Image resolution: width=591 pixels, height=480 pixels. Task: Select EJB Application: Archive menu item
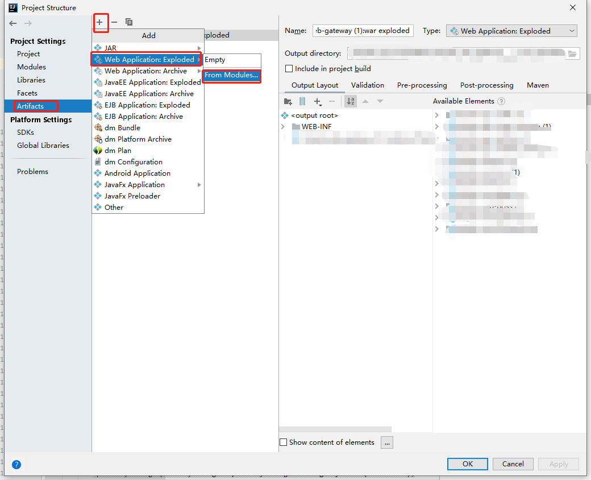(147, 116)
